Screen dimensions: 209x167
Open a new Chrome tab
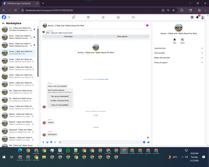point(43,3)
